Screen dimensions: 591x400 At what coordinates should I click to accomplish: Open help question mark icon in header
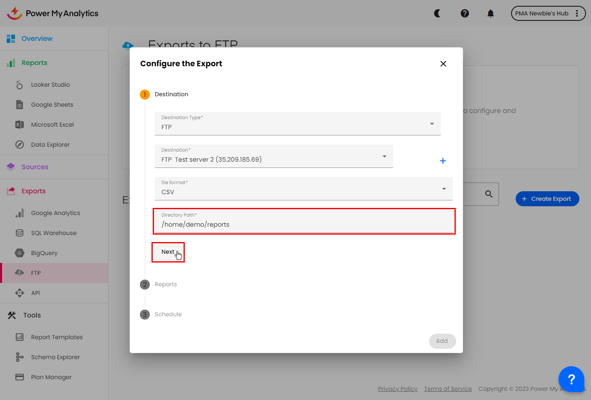point(464,13)
